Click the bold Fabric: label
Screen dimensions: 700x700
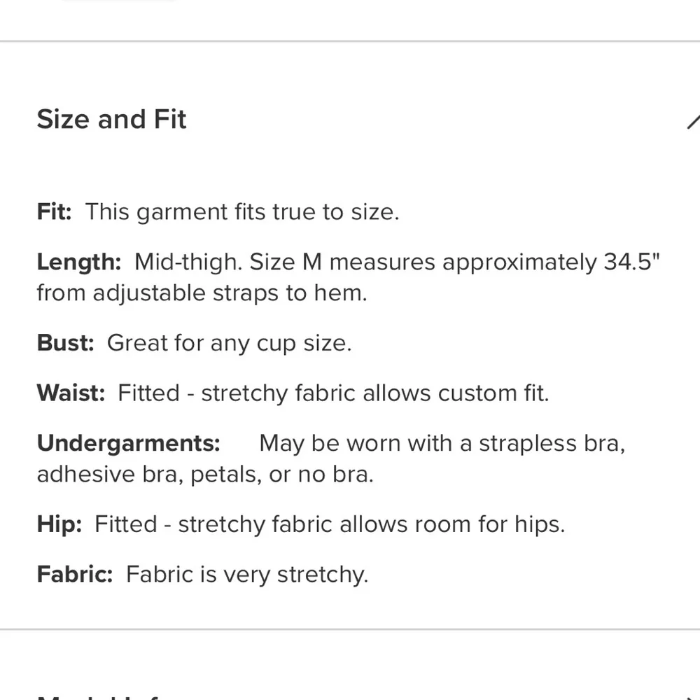(74, 575)
